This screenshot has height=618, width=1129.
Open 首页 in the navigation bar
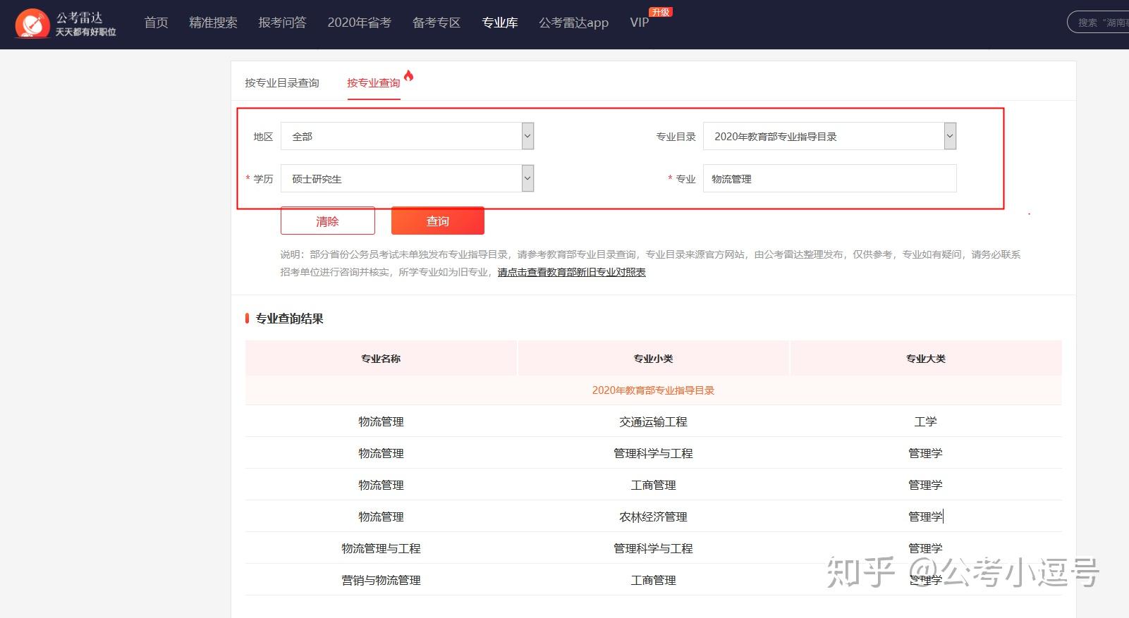click(156, 23)
